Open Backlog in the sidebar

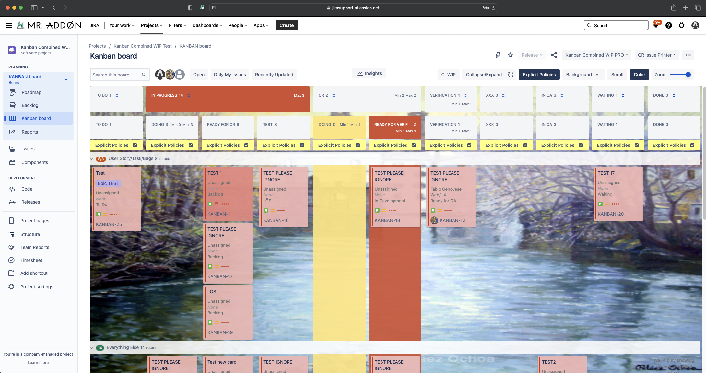tap(30, 105)
